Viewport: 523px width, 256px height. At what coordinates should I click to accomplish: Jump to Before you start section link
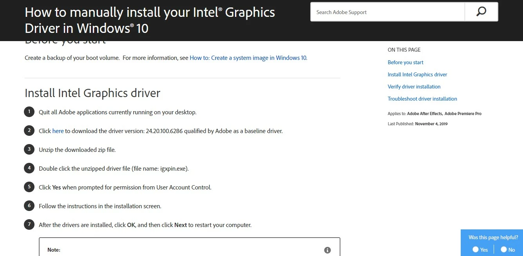point(405,62)
